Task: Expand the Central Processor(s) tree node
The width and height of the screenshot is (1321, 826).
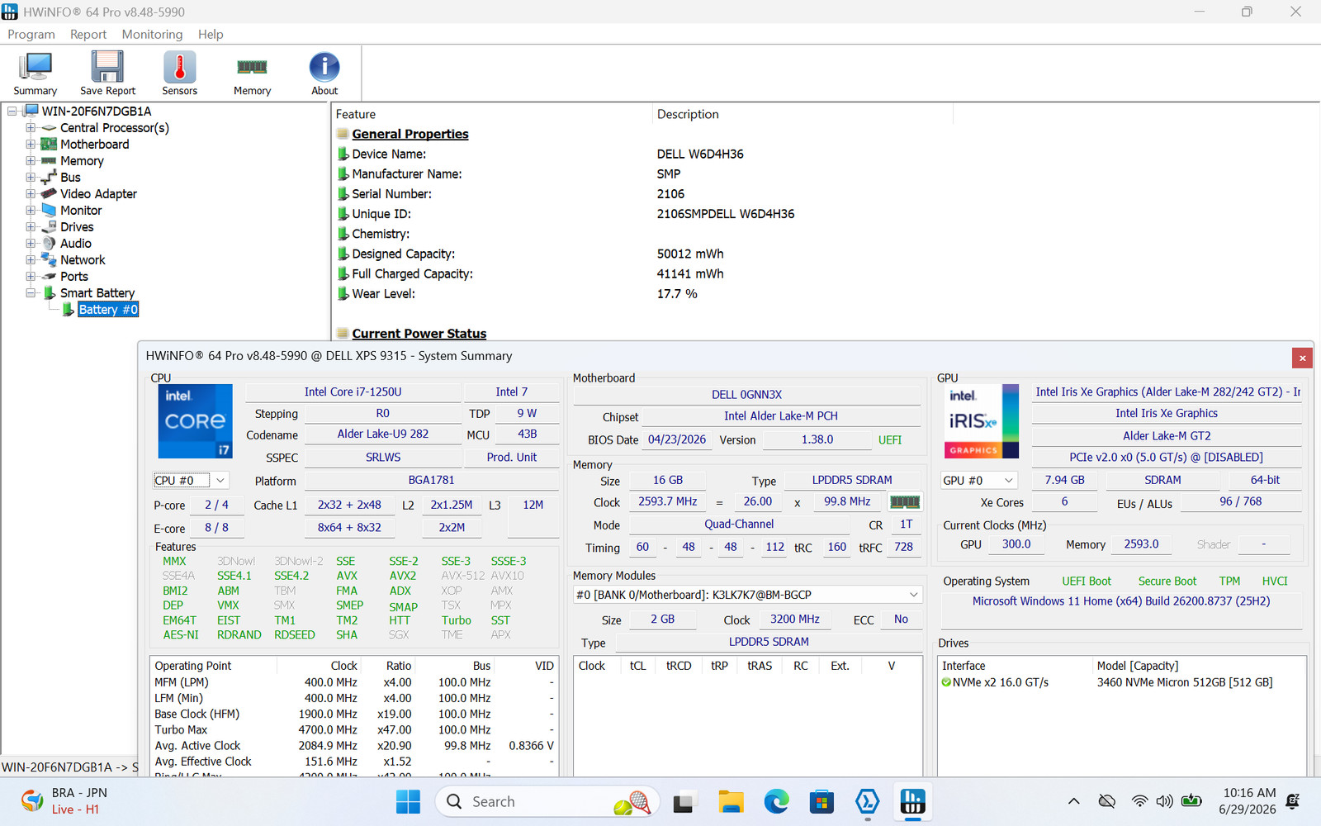Action: pyautogui.click(x=31, y=127)
